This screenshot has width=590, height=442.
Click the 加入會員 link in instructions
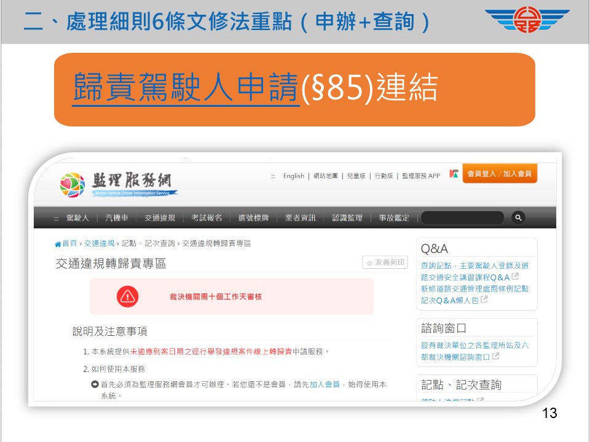pos(324,384)
